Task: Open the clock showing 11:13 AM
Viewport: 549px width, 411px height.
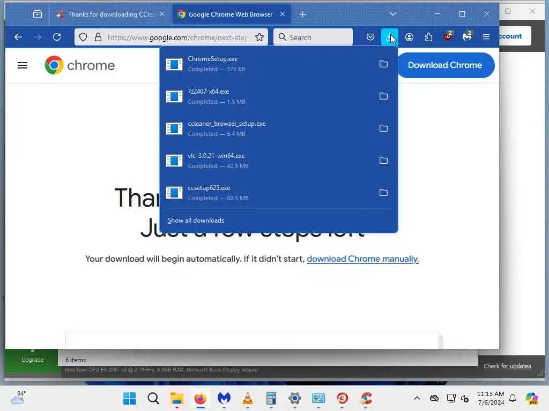Action: (491, 398)
